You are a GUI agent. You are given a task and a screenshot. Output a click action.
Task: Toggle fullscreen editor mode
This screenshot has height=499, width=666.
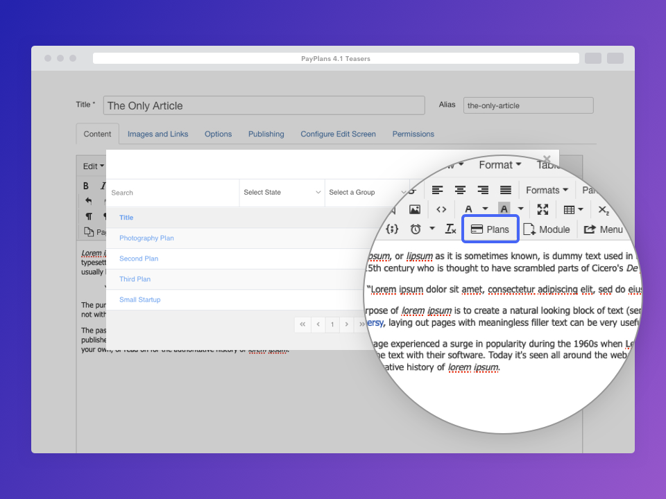coord(543,209)
